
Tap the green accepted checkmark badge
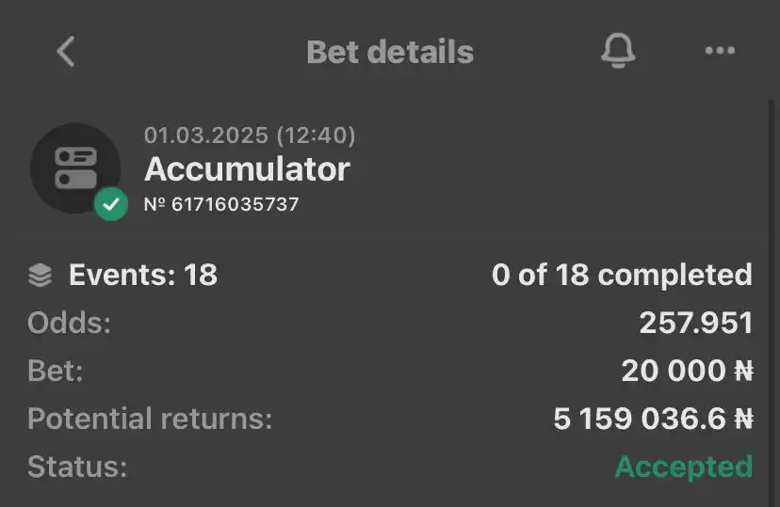pyautogui.click(x=111, y=203)
